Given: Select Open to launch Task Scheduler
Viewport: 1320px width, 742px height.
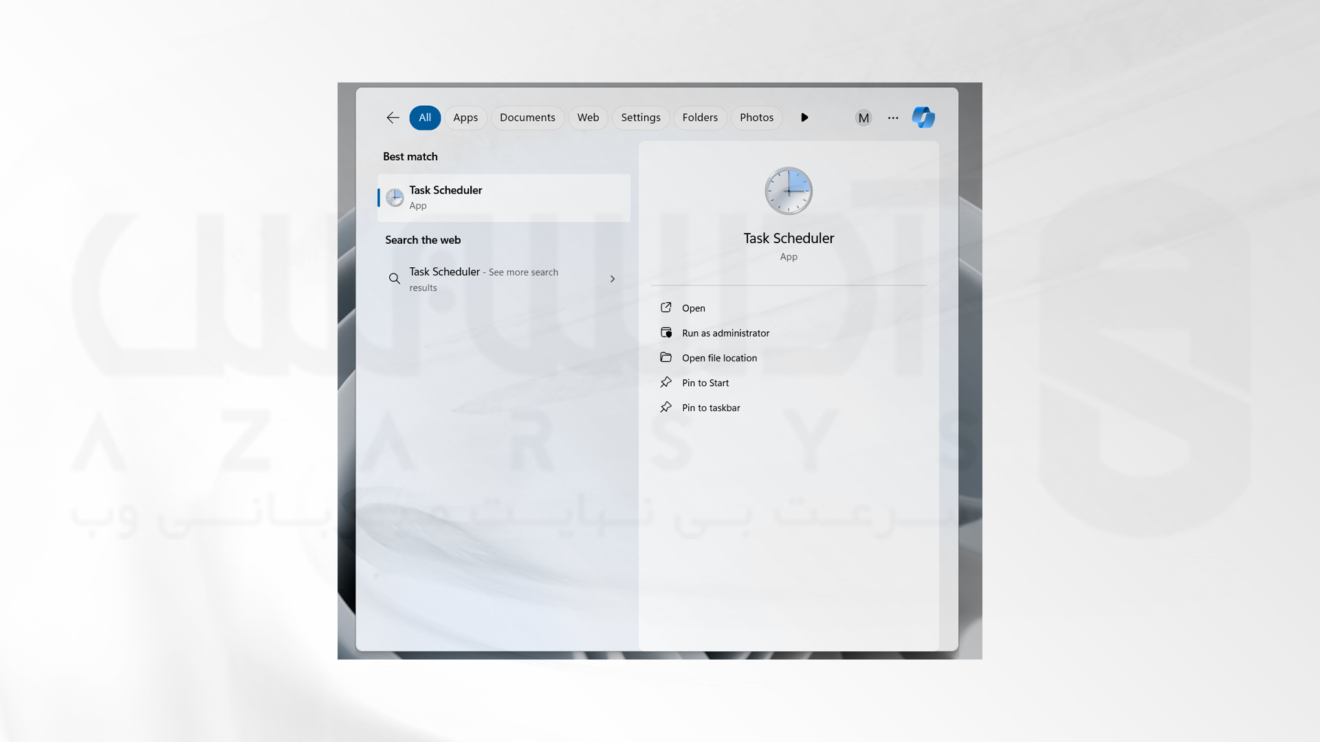Looking at the screenshot, I should (694, 307).
